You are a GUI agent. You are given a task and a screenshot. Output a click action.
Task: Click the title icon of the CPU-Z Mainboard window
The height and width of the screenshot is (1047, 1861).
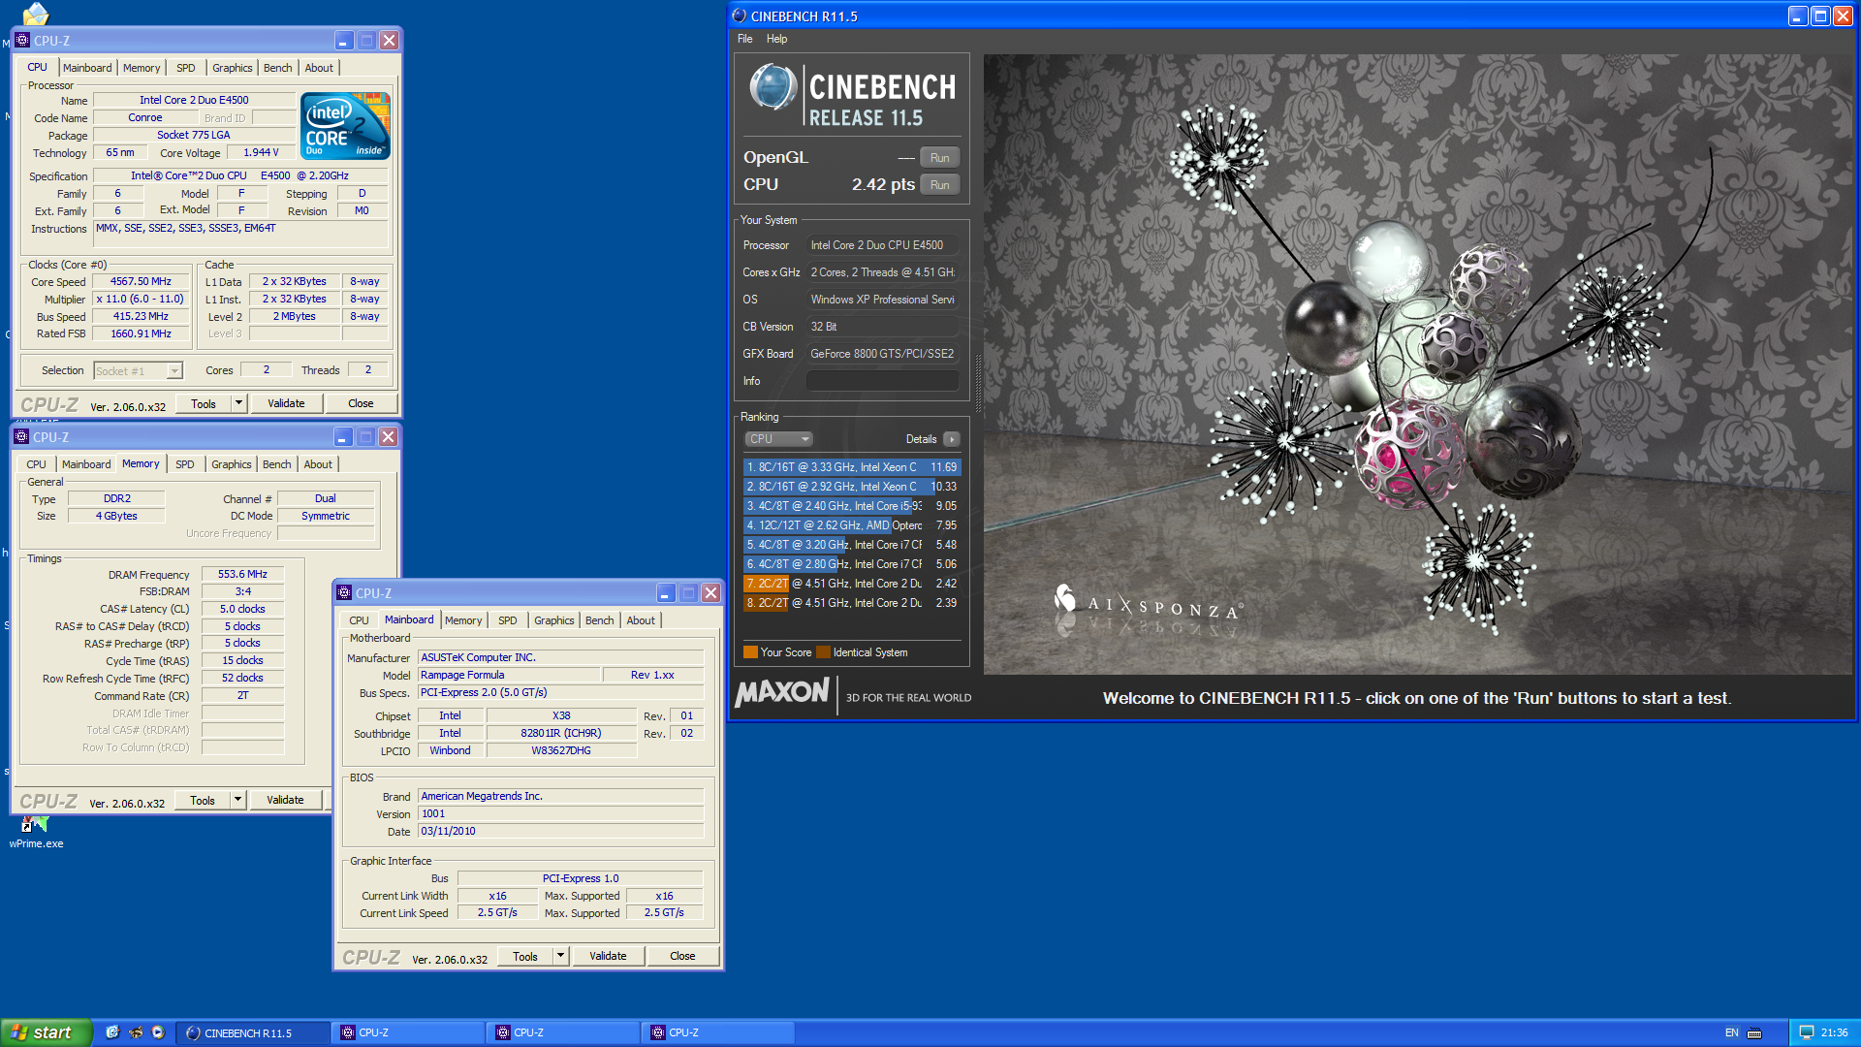pos(344,593)
